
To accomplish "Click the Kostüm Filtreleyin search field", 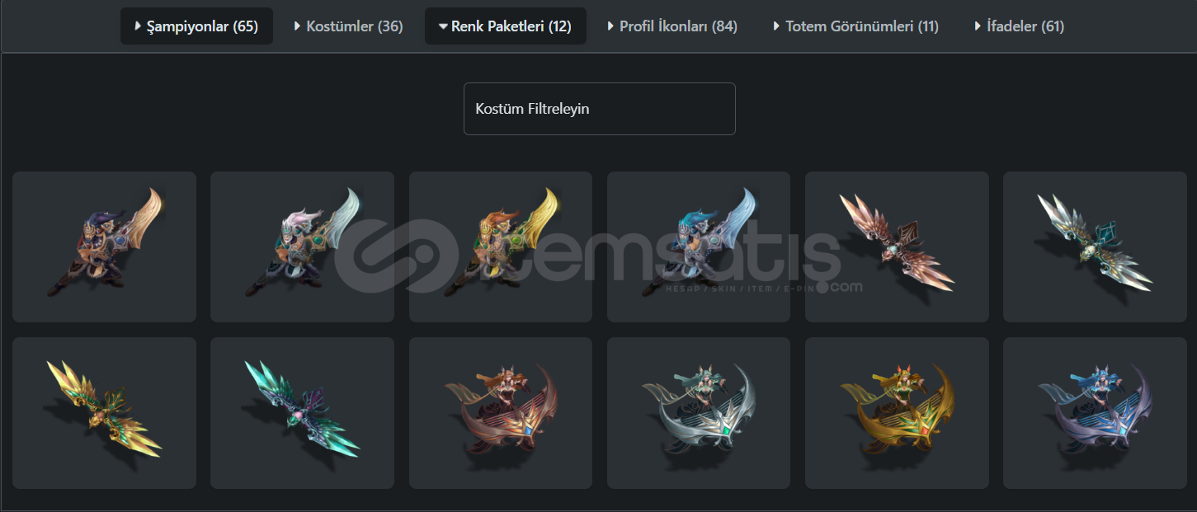I will point(600,109).
